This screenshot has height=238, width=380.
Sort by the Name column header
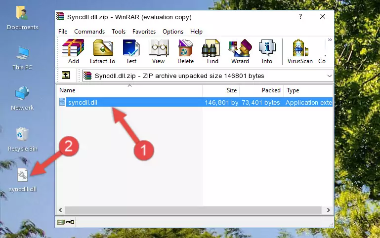[129, 90]
